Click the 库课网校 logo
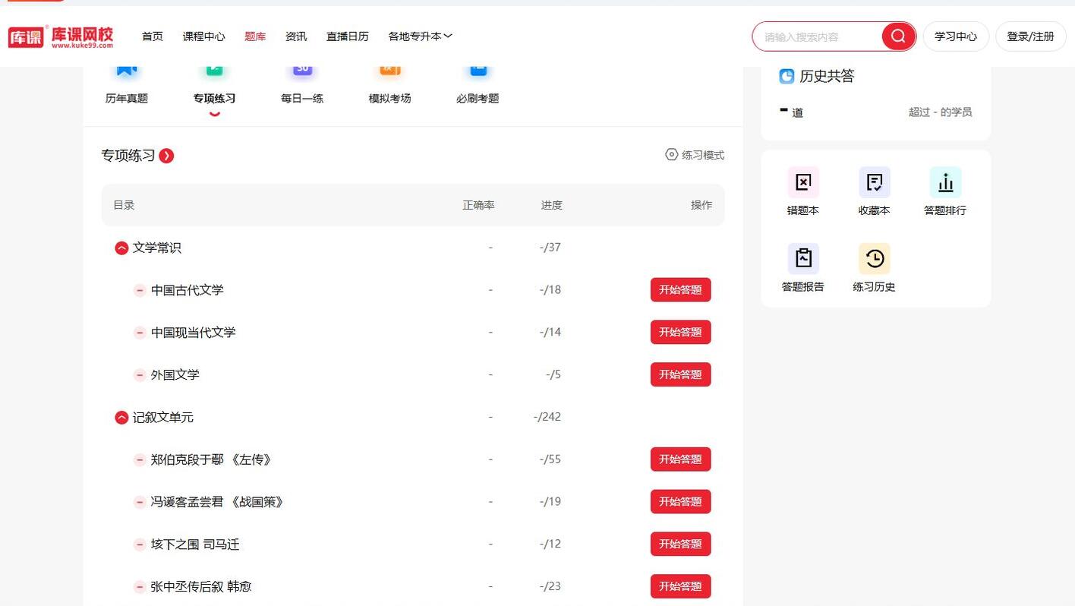 pos(61,36)
